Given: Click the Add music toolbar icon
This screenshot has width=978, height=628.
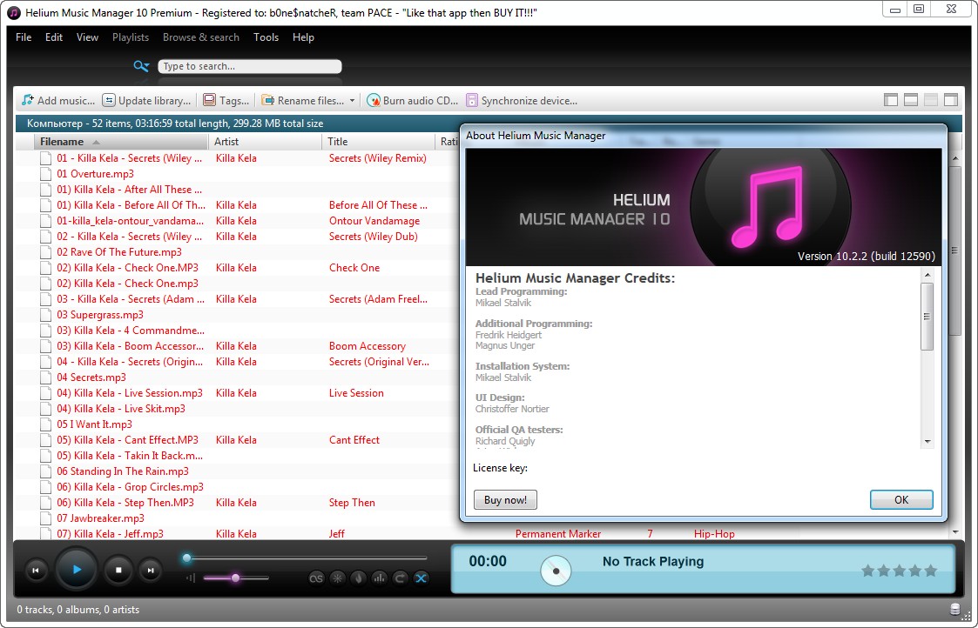Looking at the screenshot, I should click(x=28, y=100).
